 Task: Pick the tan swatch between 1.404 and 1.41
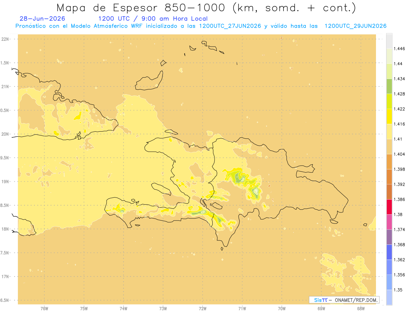[x=389, y=147]
